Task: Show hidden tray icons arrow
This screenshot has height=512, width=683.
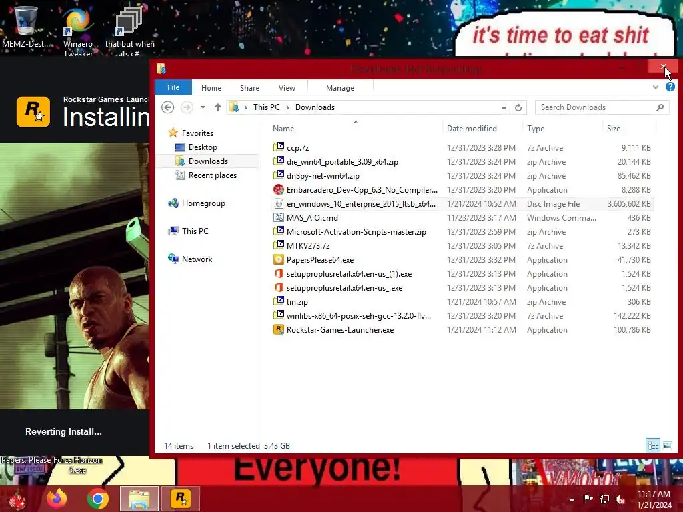Action: pos(572,499)
